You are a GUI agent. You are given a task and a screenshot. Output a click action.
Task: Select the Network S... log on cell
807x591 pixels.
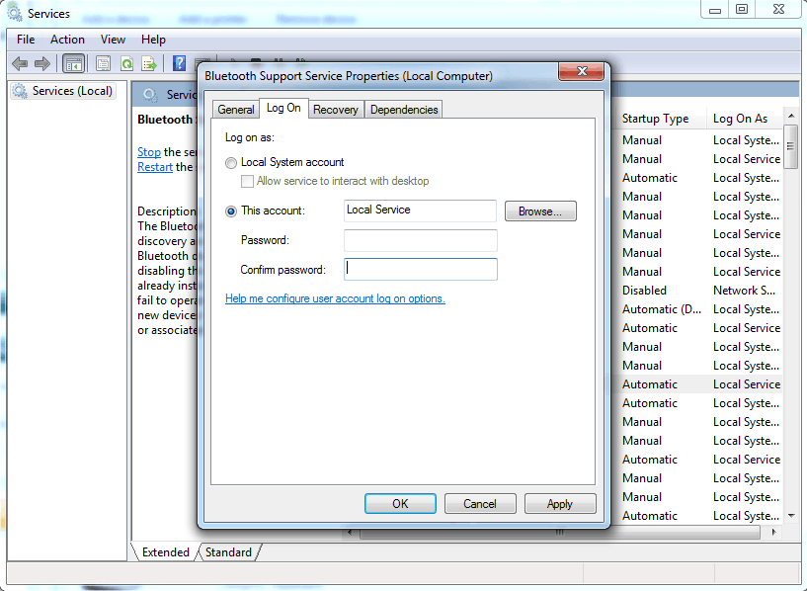tap(744, 291)
